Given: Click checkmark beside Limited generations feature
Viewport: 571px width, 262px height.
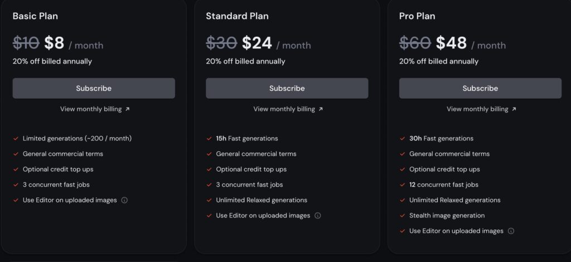Looking at the screenshot, I should click(16, 138).
